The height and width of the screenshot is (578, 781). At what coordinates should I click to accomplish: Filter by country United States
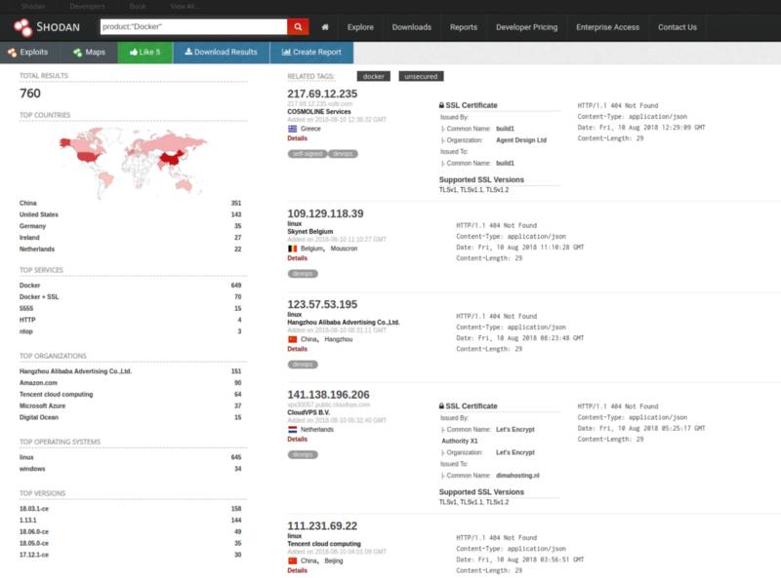39,214
